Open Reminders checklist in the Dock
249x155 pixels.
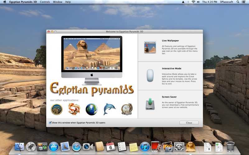click(x=122, y=147)
